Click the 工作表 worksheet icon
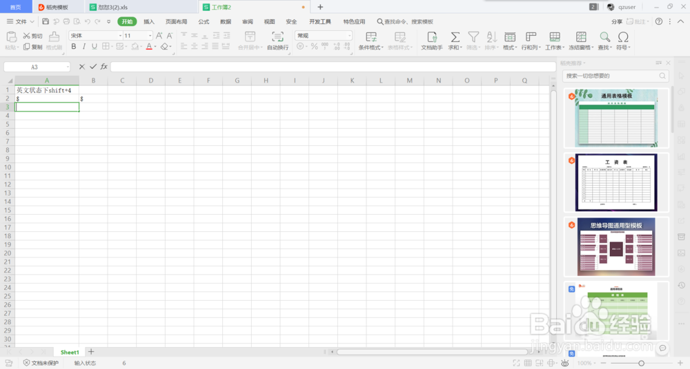 tap(555, 41)
